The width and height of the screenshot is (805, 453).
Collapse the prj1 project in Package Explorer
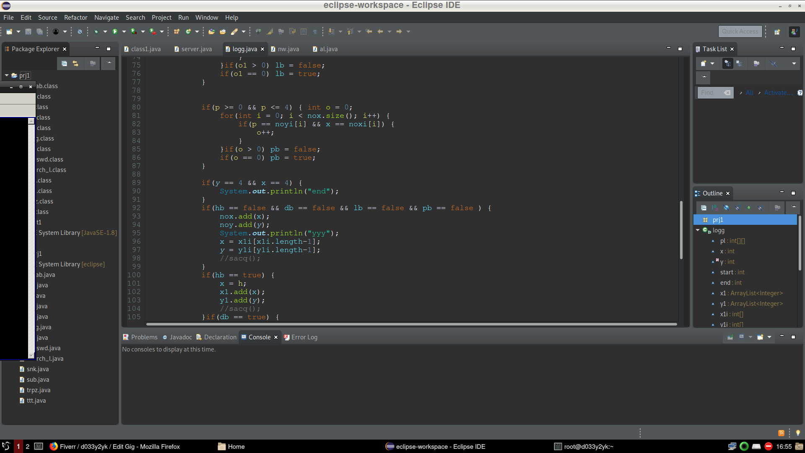tap(7, 75)
